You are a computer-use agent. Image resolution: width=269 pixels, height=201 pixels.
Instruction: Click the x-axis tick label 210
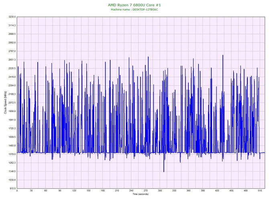117,191
